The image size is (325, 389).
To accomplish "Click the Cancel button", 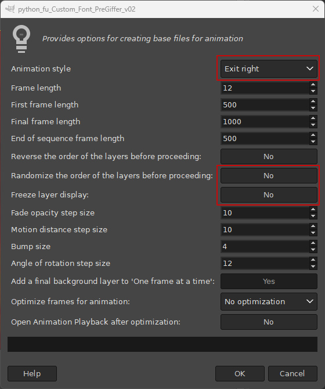I will pos(292,374).
